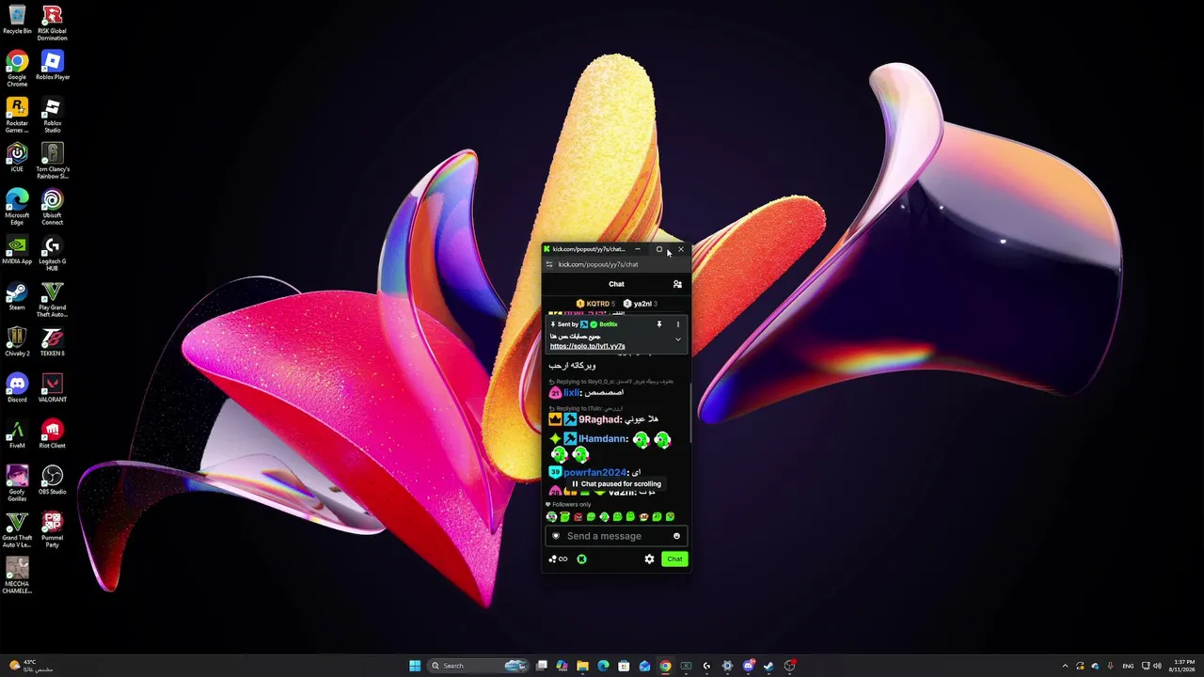Open lHamdann's user profile

(x=603, y=439)
